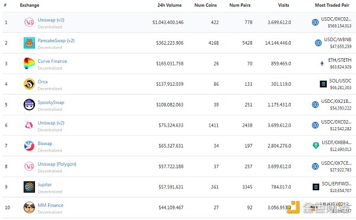
Task: Sort by the 24h Volume column header
Action: [x=169, y=5]
